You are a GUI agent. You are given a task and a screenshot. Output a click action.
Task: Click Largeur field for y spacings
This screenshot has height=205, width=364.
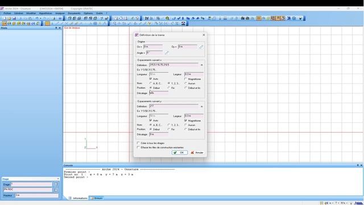(x=194, y=116)
